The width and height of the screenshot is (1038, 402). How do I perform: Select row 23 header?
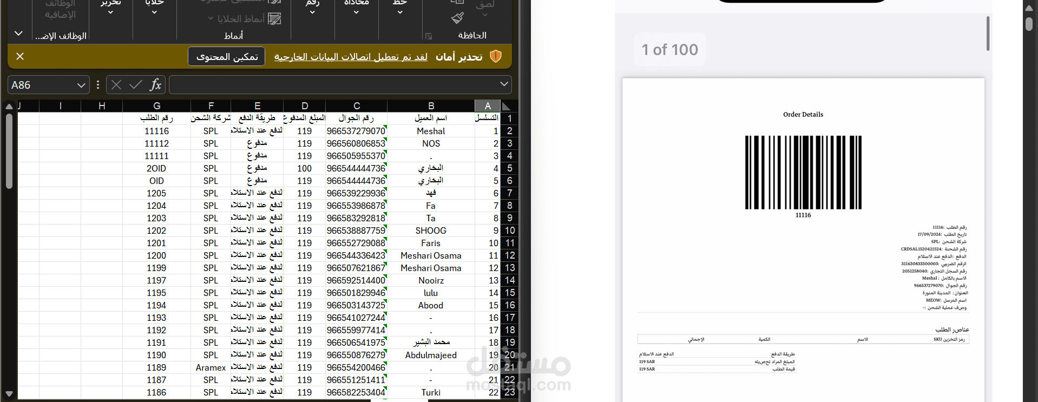click(x=509, y=392)
